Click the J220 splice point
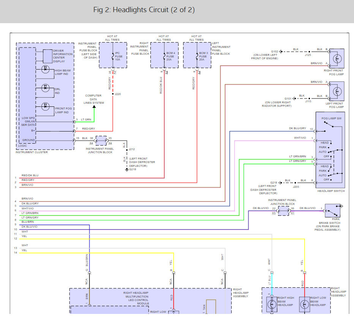Screen dimensions: 354x320 click(x=113, y=94)
